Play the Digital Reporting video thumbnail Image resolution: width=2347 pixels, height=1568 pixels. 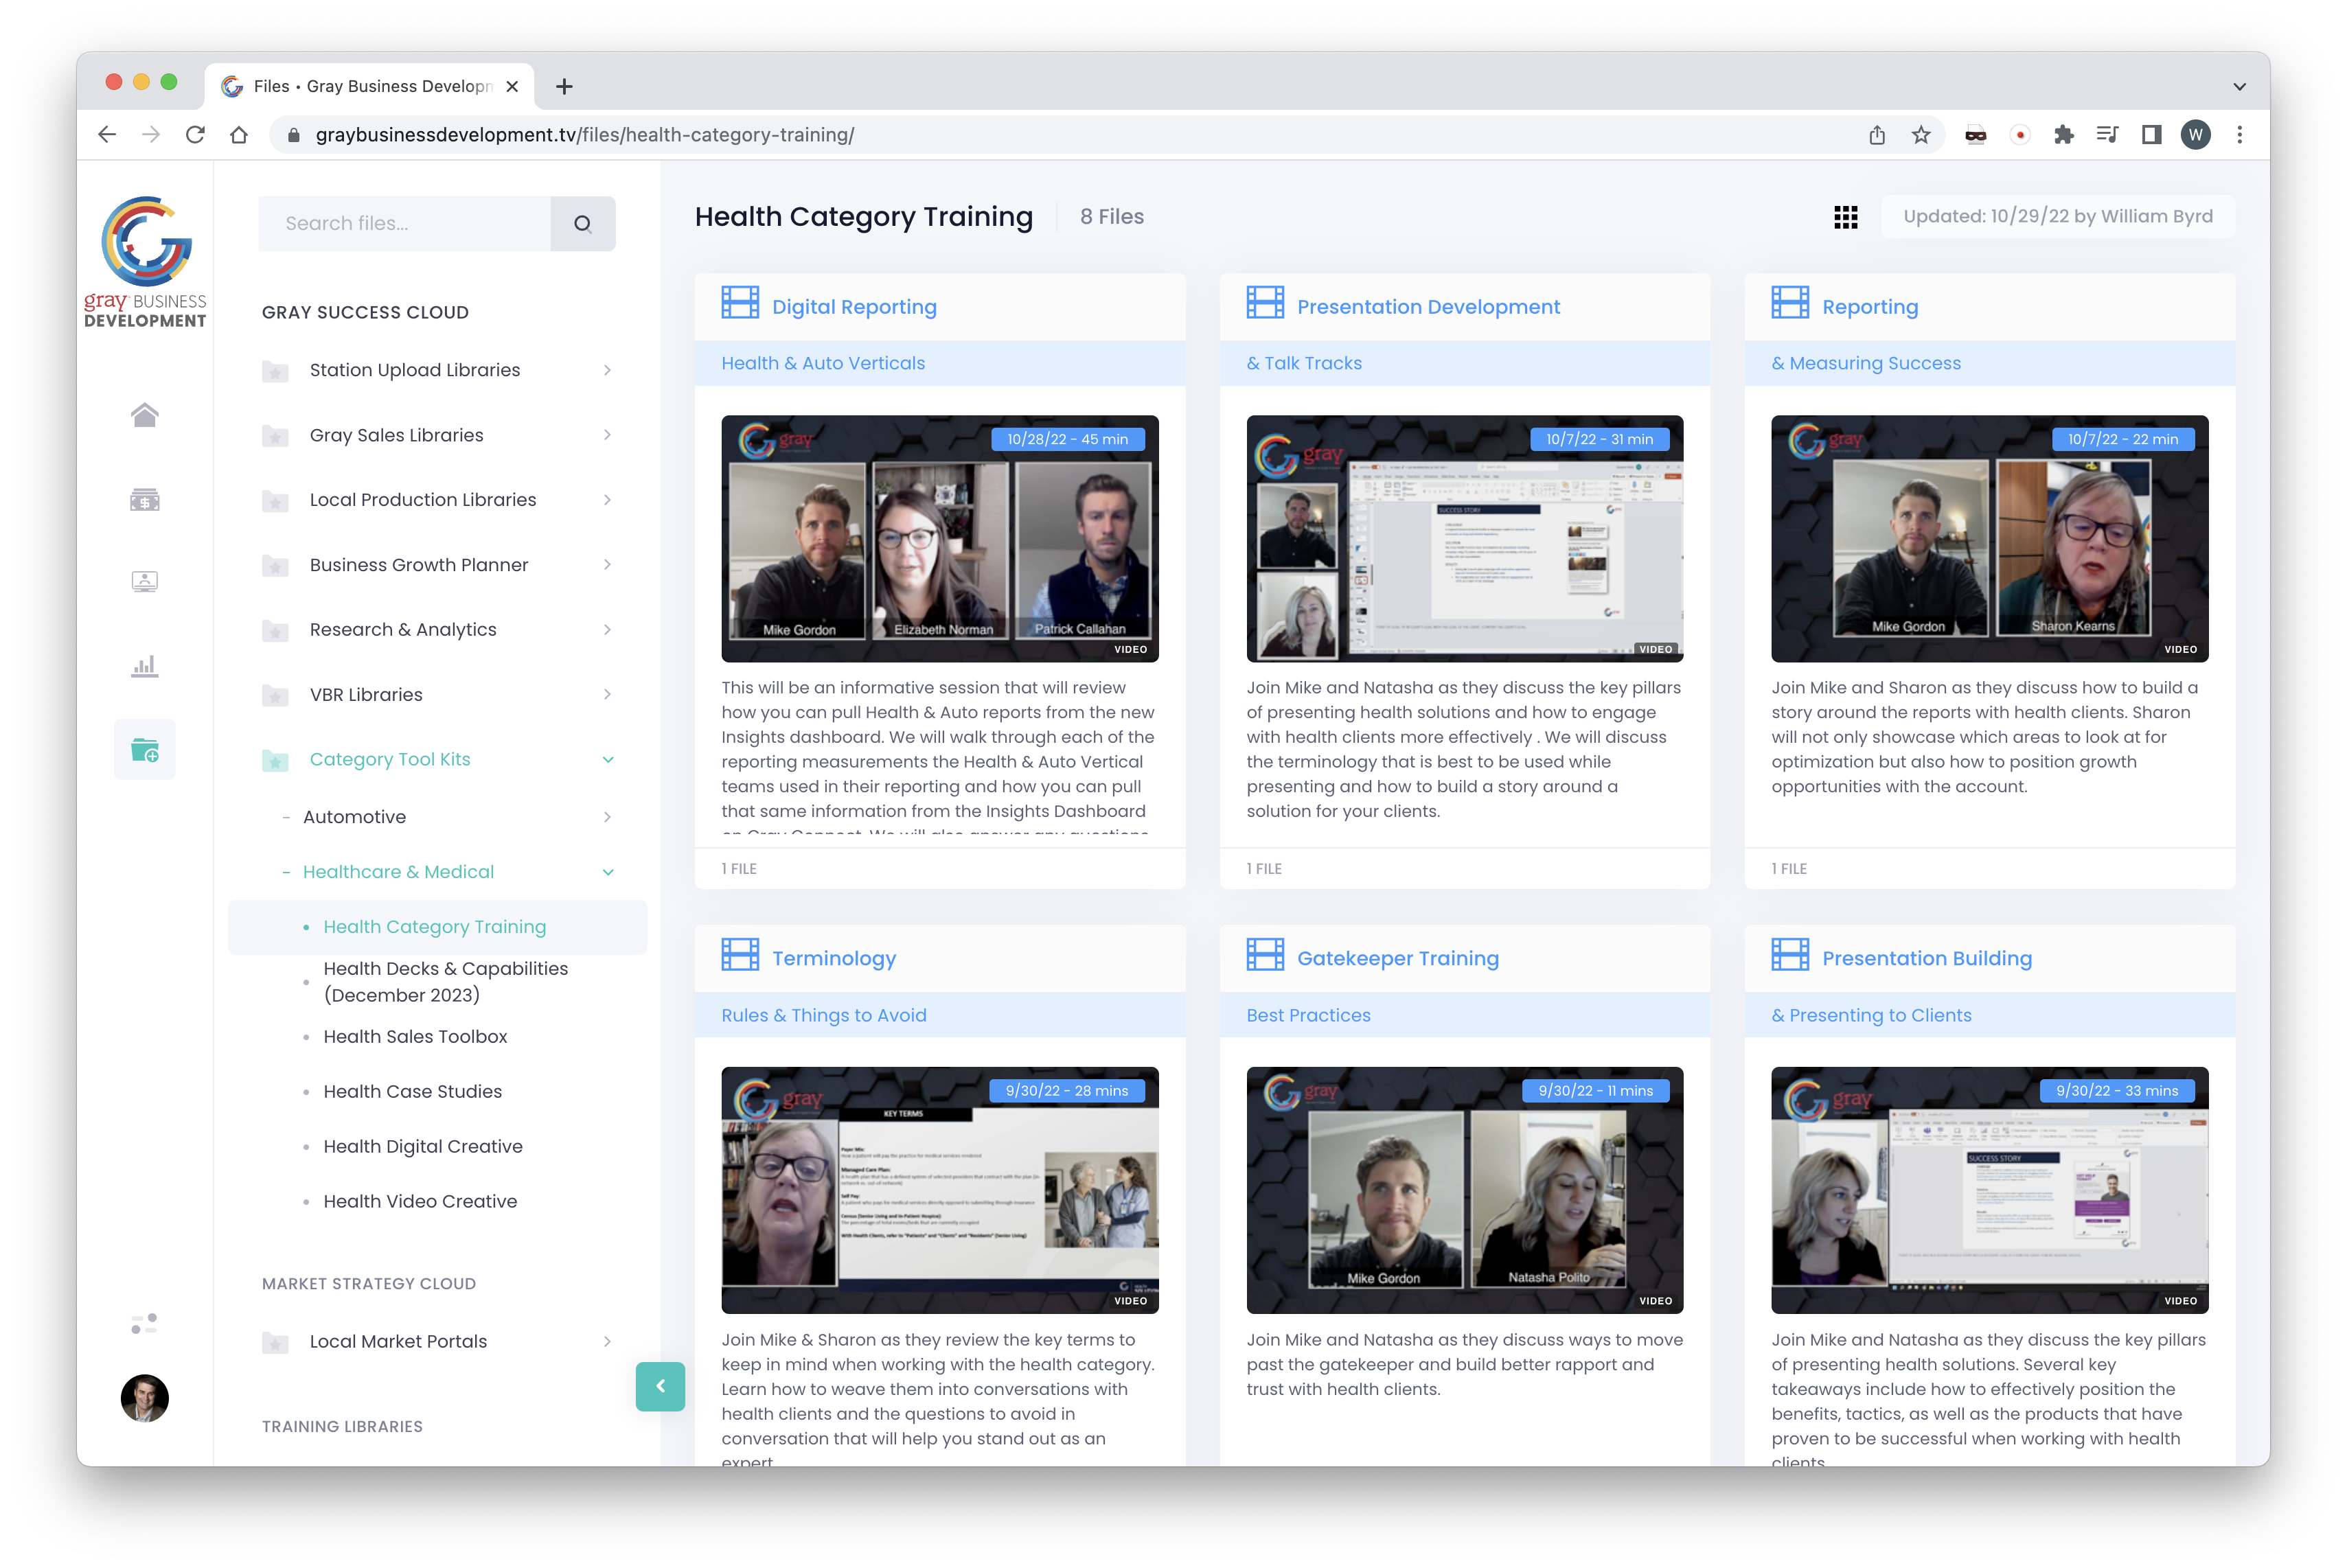[939, 539]
